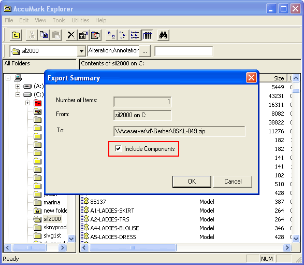Screen dimensions: 304x265
Task: Click the A5-LADIES-DRESS row name
Action: coord(113,237)
